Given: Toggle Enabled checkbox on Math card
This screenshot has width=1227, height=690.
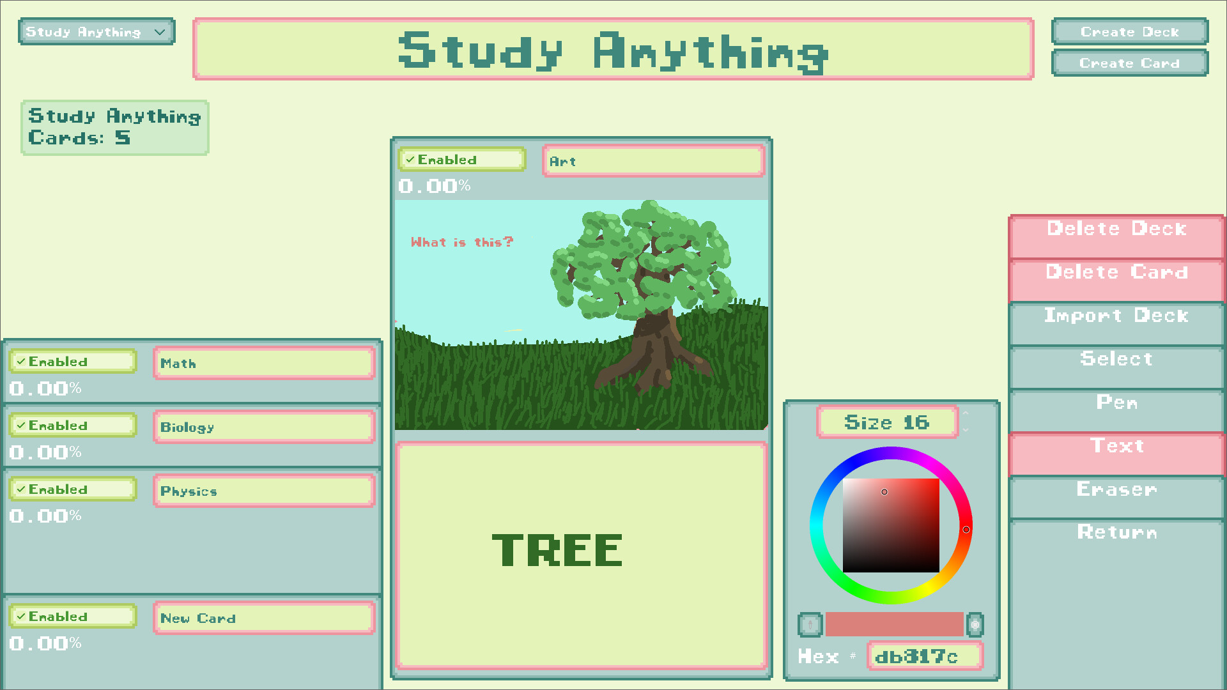Looking at the screenshot, I should pyautogui.click(x=73, y=362).
